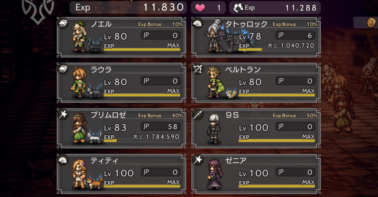Click the Exp 11,830 total panel

click(128, 8)
